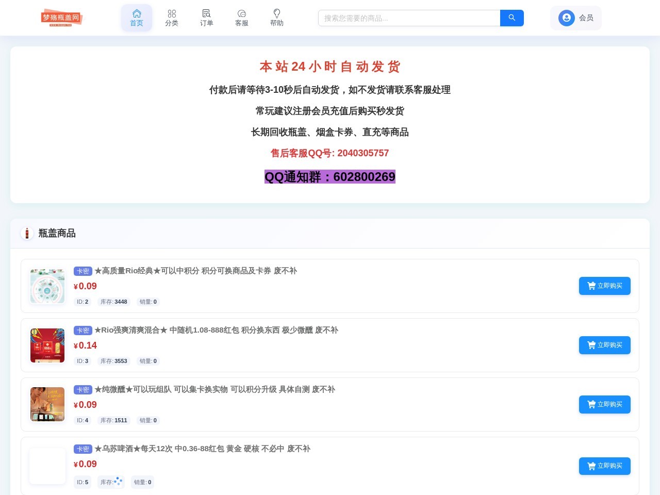Click 立即购买 for 乌苏啤酒 product
The width and height of the screenshot is (660, 495).
pos(605,466)
